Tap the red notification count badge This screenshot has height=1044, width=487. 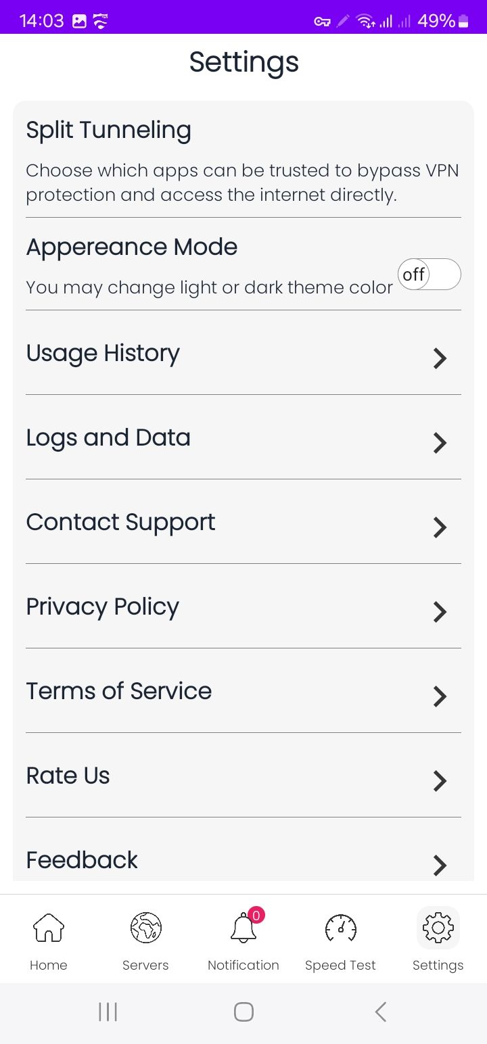(x=256, y=916)
